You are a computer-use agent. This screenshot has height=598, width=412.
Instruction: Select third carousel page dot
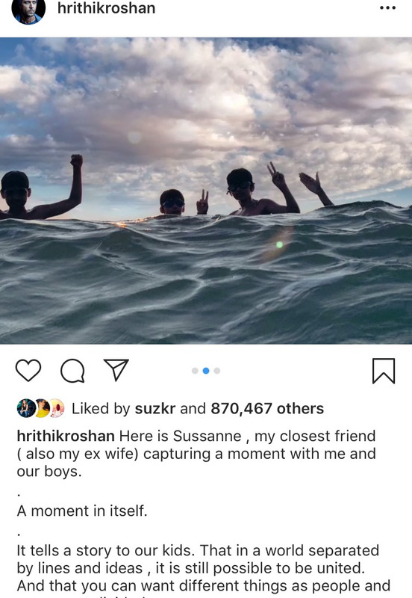(x=217, y=371)
